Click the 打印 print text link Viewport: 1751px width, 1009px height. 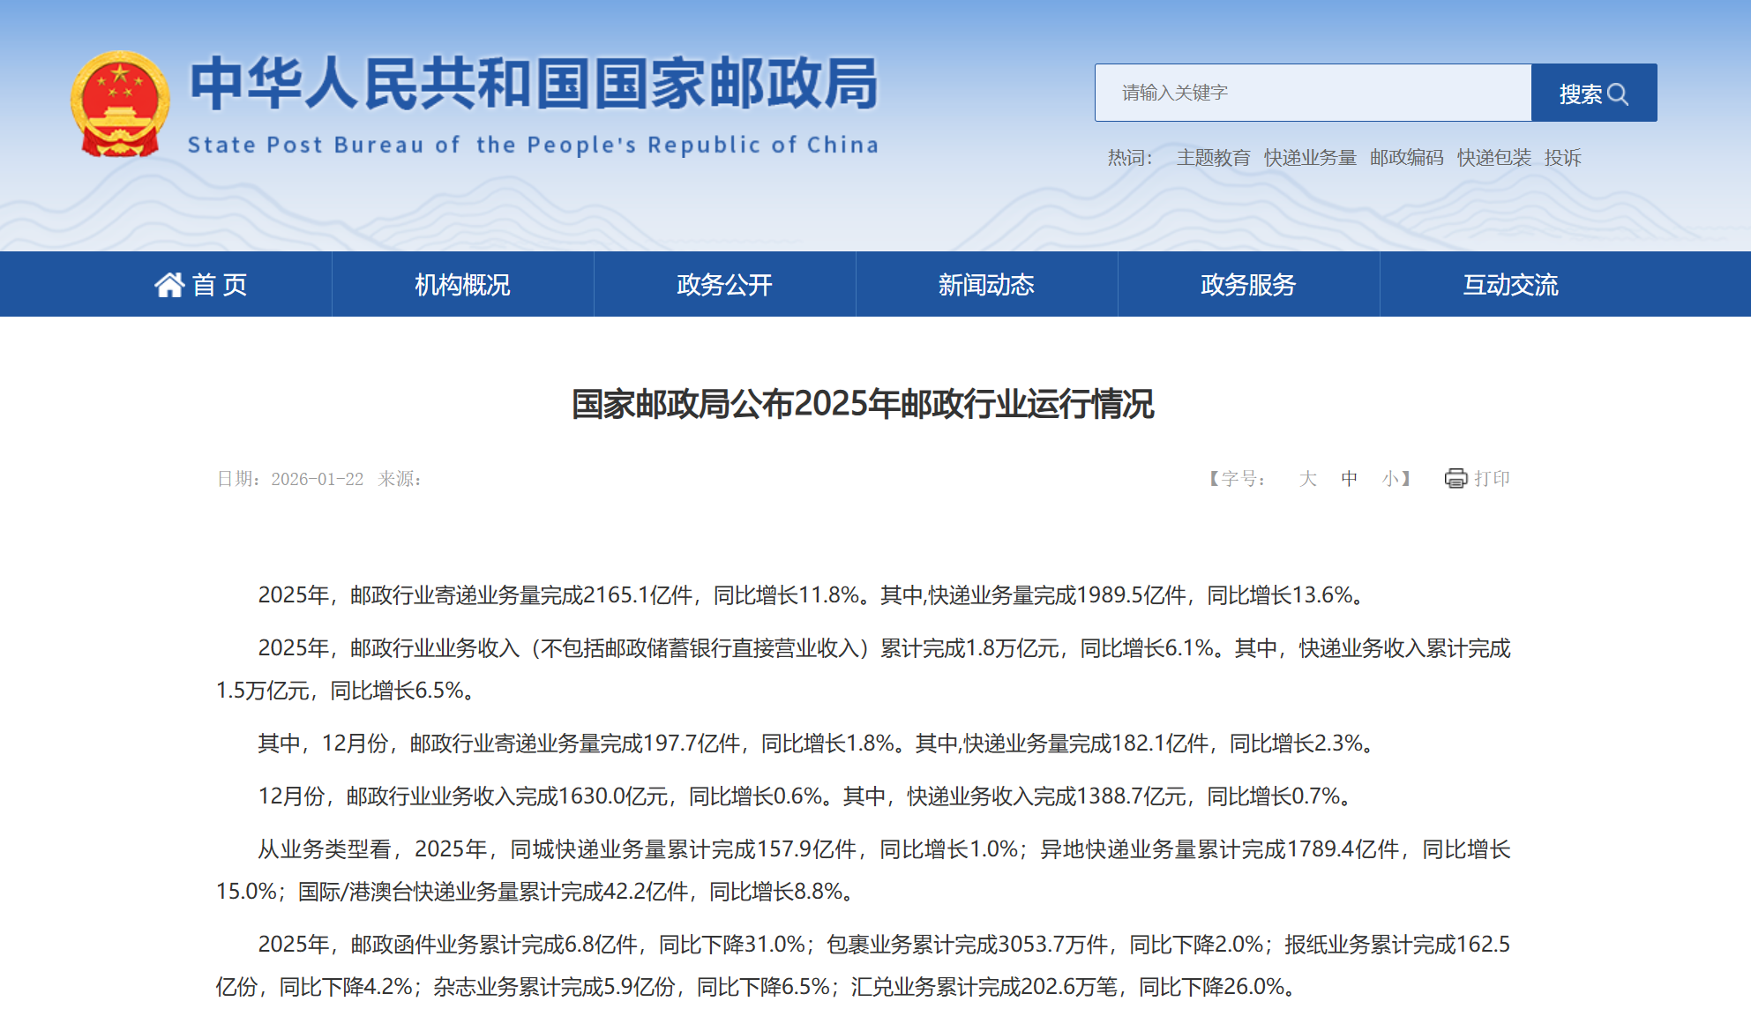tap(1492, 478)
